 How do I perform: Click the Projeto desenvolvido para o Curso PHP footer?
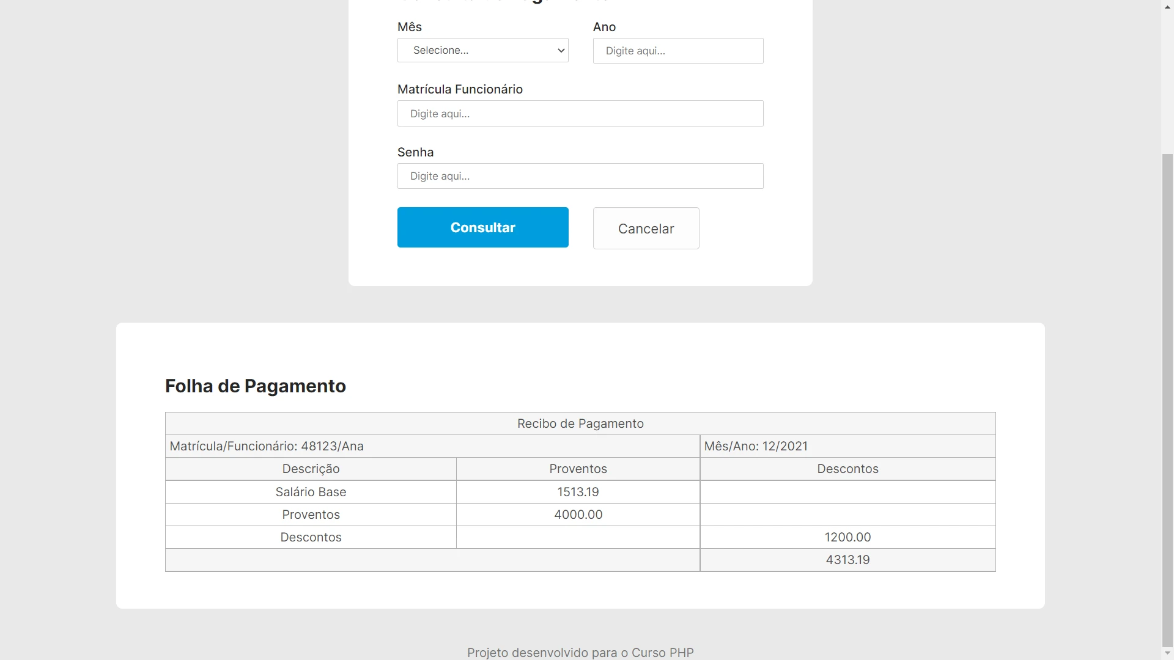click(x=580, y=653)
